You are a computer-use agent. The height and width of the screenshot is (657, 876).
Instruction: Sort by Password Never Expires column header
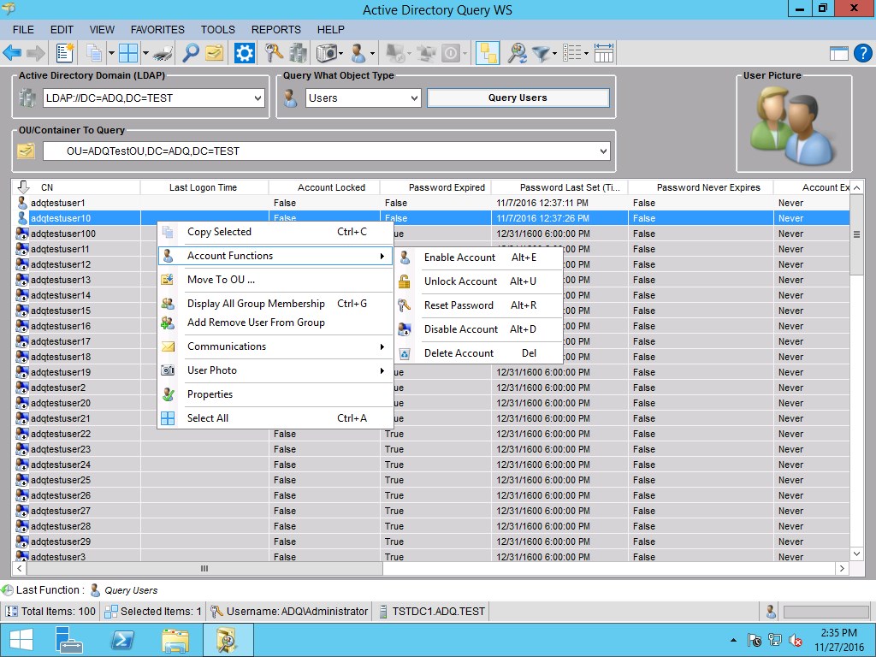coord(701,187)
